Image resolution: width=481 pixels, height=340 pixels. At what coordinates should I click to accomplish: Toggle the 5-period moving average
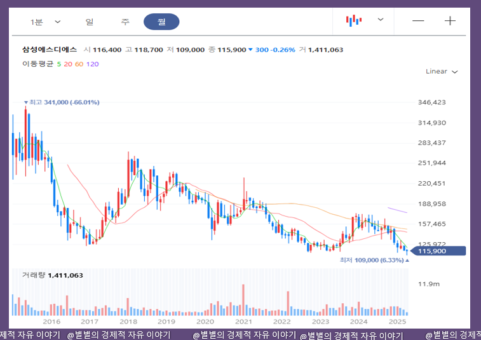click(x=59, y=64)
